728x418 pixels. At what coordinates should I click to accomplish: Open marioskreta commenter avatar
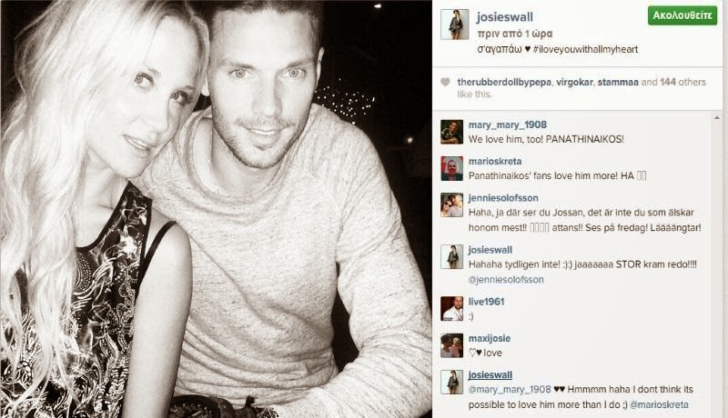451,168
